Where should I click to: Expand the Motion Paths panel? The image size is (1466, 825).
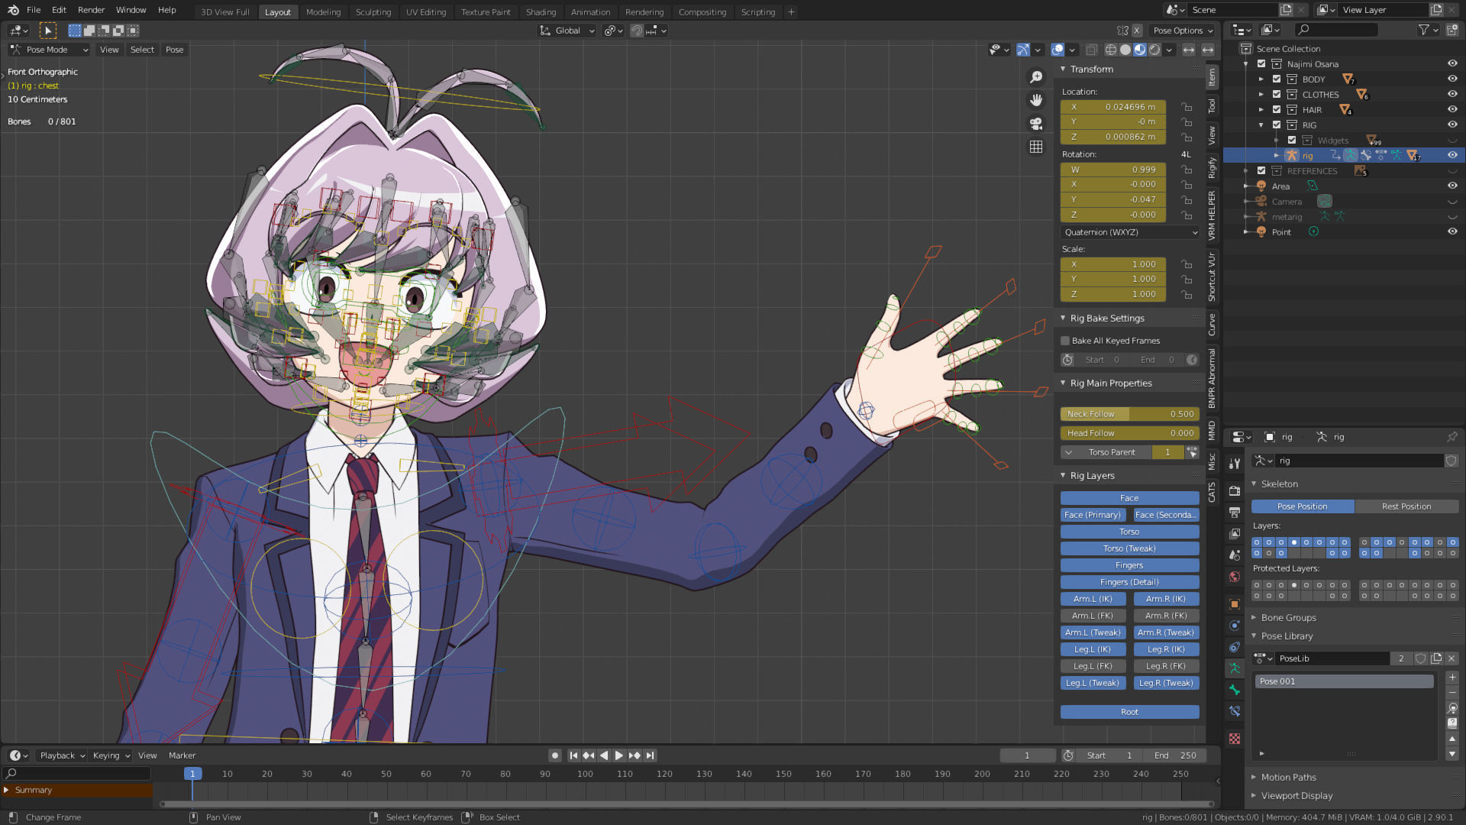point(1254,777)
